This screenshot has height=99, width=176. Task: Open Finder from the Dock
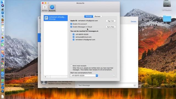click(2, 2)
